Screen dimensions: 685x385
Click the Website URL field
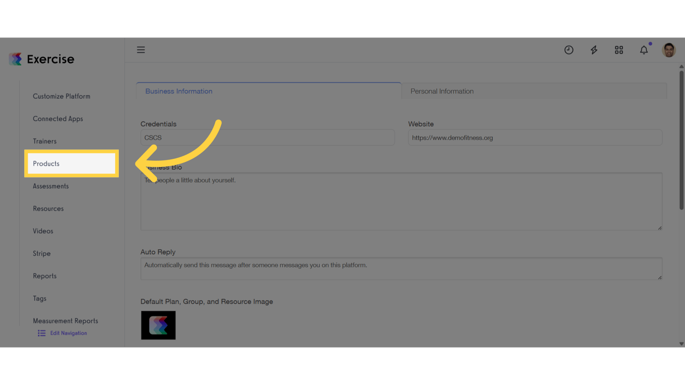pyautogui.click(x=535, y=137)
